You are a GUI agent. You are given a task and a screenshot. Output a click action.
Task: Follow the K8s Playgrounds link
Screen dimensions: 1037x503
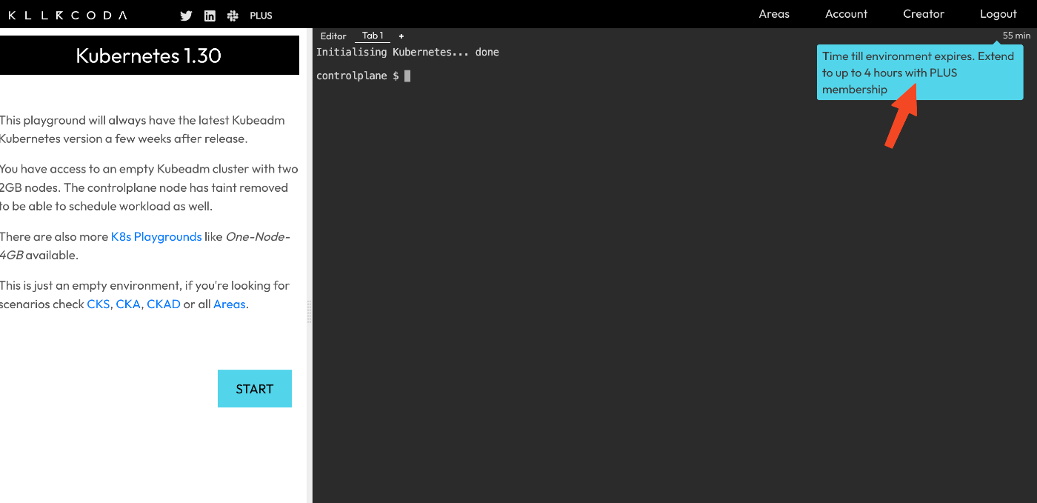tap(156, 237)
